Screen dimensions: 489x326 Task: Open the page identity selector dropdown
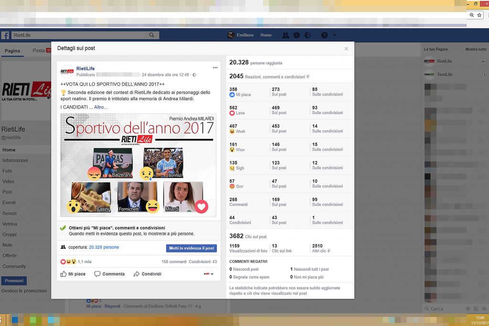point(209,274)
